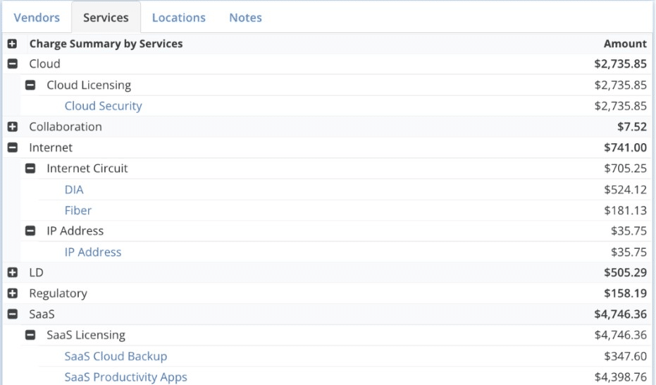Select the SaaS Cloud Backup link
This screenshot has height=385, width=656.
click(116, 356)
